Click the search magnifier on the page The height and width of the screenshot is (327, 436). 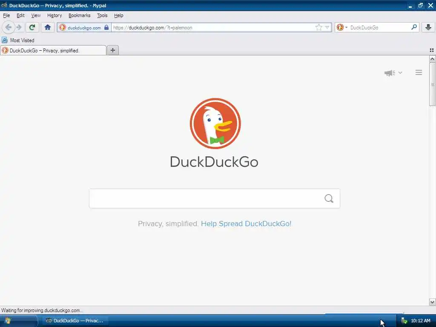[x=329, y=198]
